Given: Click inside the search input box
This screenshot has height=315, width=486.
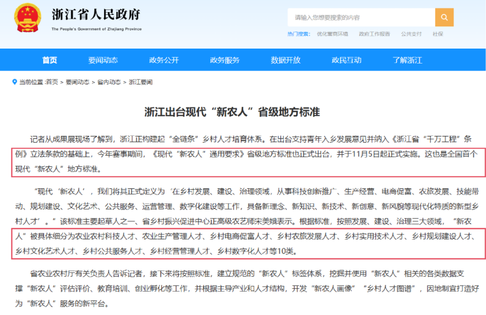Looking at the screenshot, I should (360, 17).
